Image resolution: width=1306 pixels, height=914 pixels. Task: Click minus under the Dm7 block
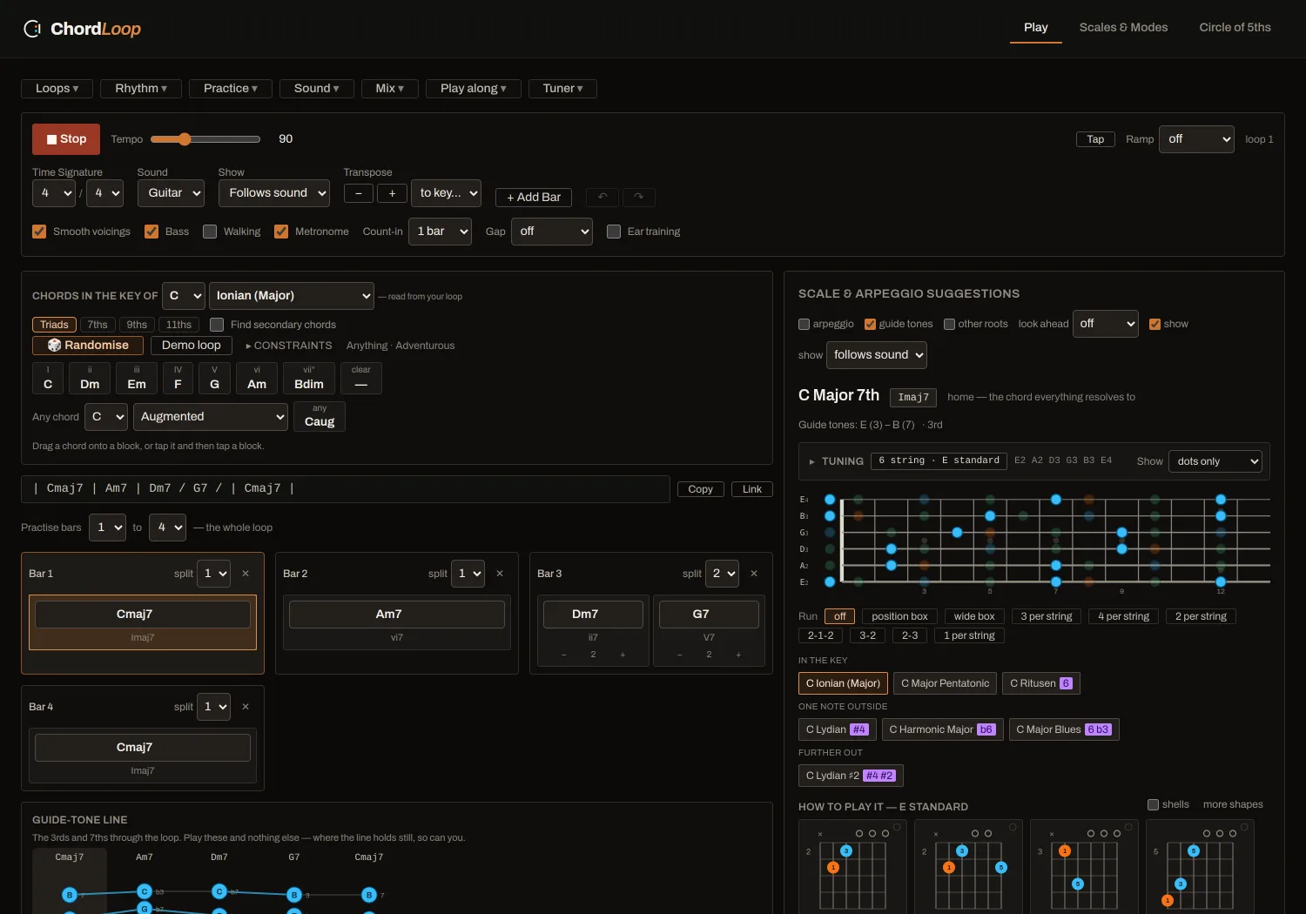(564, 655)
